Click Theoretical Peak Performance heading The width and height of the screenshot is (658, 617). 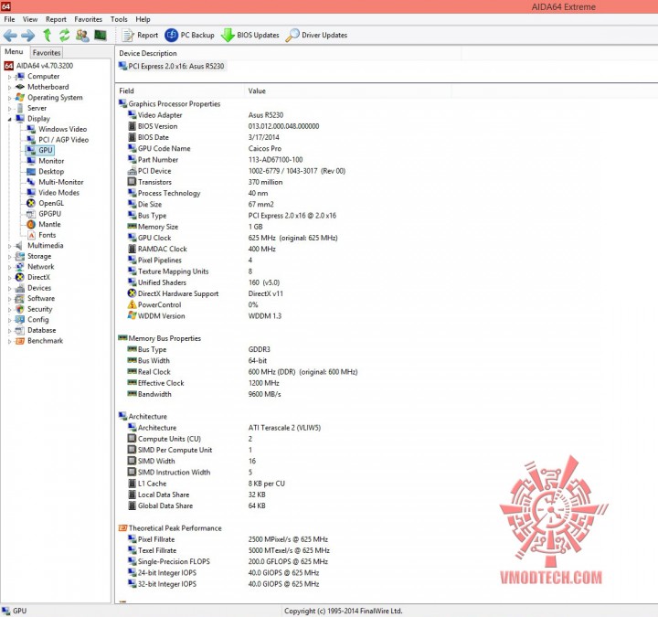click(175, 528)
